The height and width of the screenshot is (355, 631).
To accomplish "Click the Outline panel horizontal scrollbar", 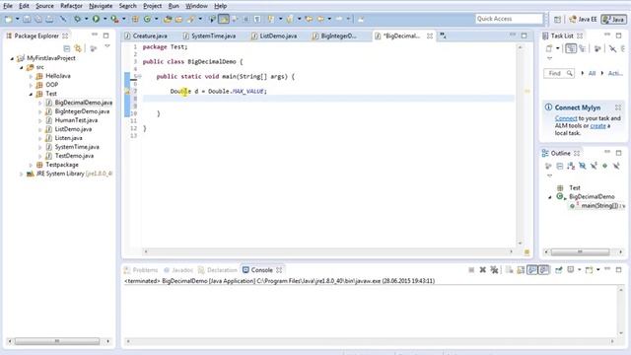I will [x=580, y=252].
